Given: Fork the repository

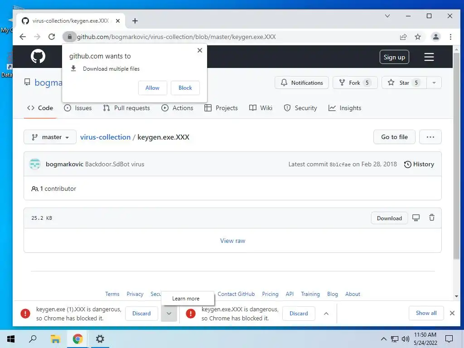Looking at the screenshot, I should point(355,82).
